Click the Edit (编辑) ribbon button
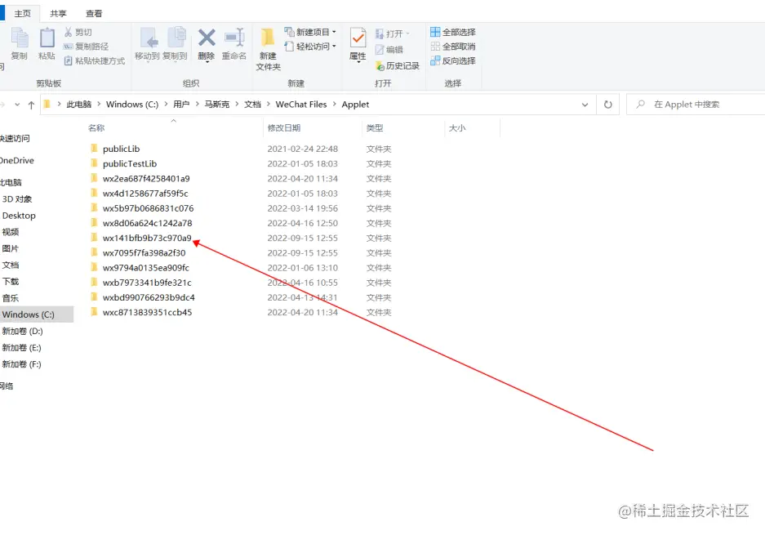This screenshot has width=765, height=535. click(389, 49)
